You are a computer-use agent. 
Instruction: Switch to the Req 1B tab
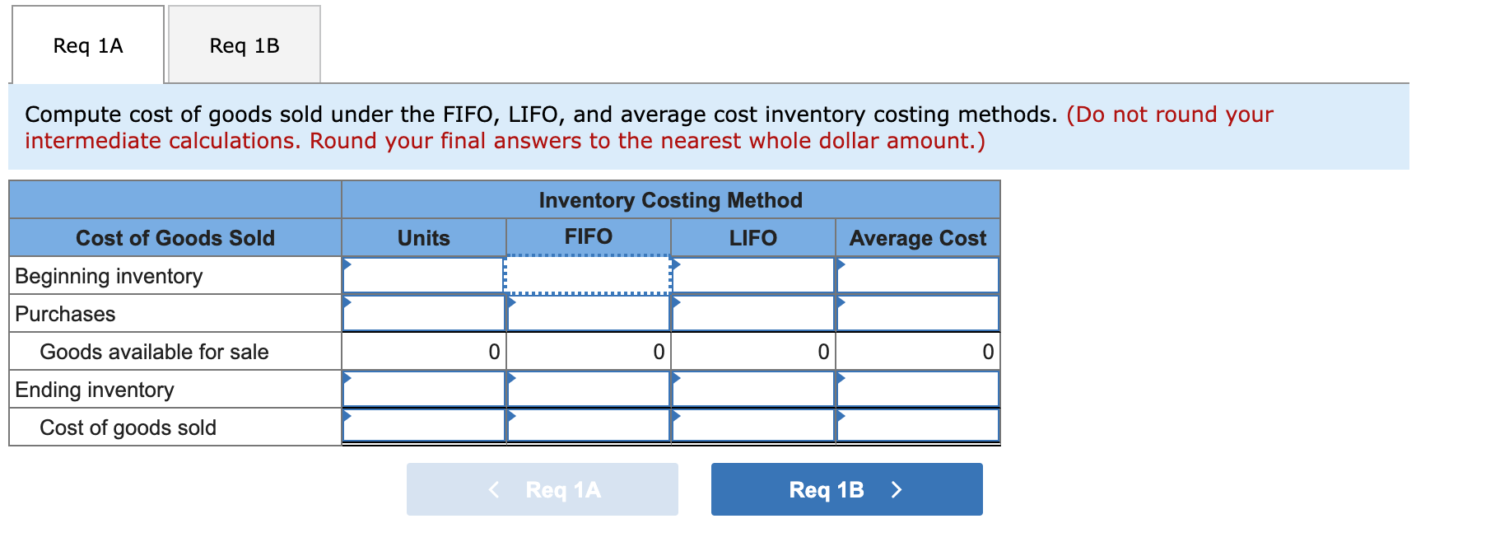(x=245, y=45)
